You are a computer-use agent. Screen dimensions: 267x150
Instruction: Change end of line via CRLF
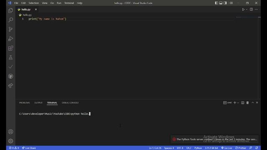[189, 148]
